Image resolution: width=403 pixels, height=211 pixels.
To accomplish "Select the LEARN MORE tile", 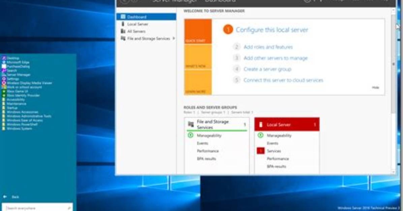I will (198, 83).
